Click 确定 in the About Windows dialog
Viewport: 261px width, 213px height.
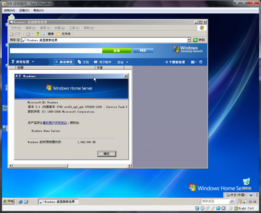click(x=107, y=154)
